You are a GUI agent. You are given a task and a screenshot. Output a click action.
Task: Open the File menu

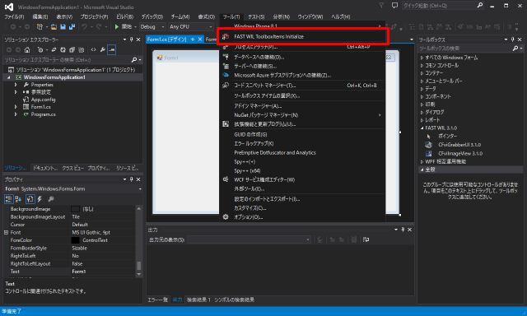click(x=14, y=16)
